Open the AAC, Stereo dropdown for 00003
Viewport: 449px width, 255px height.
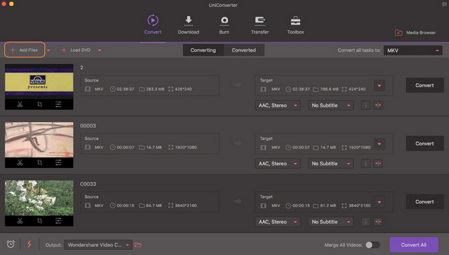[278, 164]
